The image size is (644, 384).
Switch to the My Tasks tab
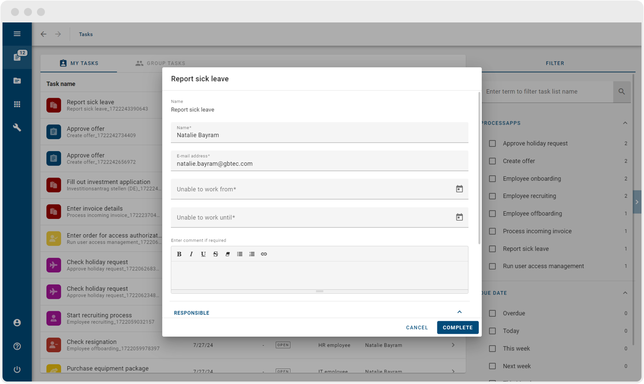(79, 63)
